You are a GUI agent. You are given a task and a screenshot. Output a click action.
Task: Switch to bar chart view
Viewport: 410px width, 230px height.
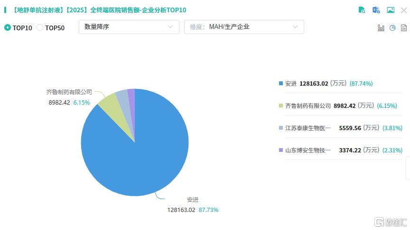coord(381,27)
